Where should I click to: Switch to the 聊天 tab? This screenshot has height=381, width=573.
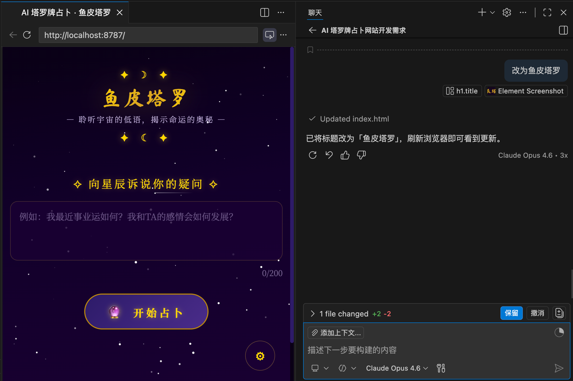tap(315, 12)
